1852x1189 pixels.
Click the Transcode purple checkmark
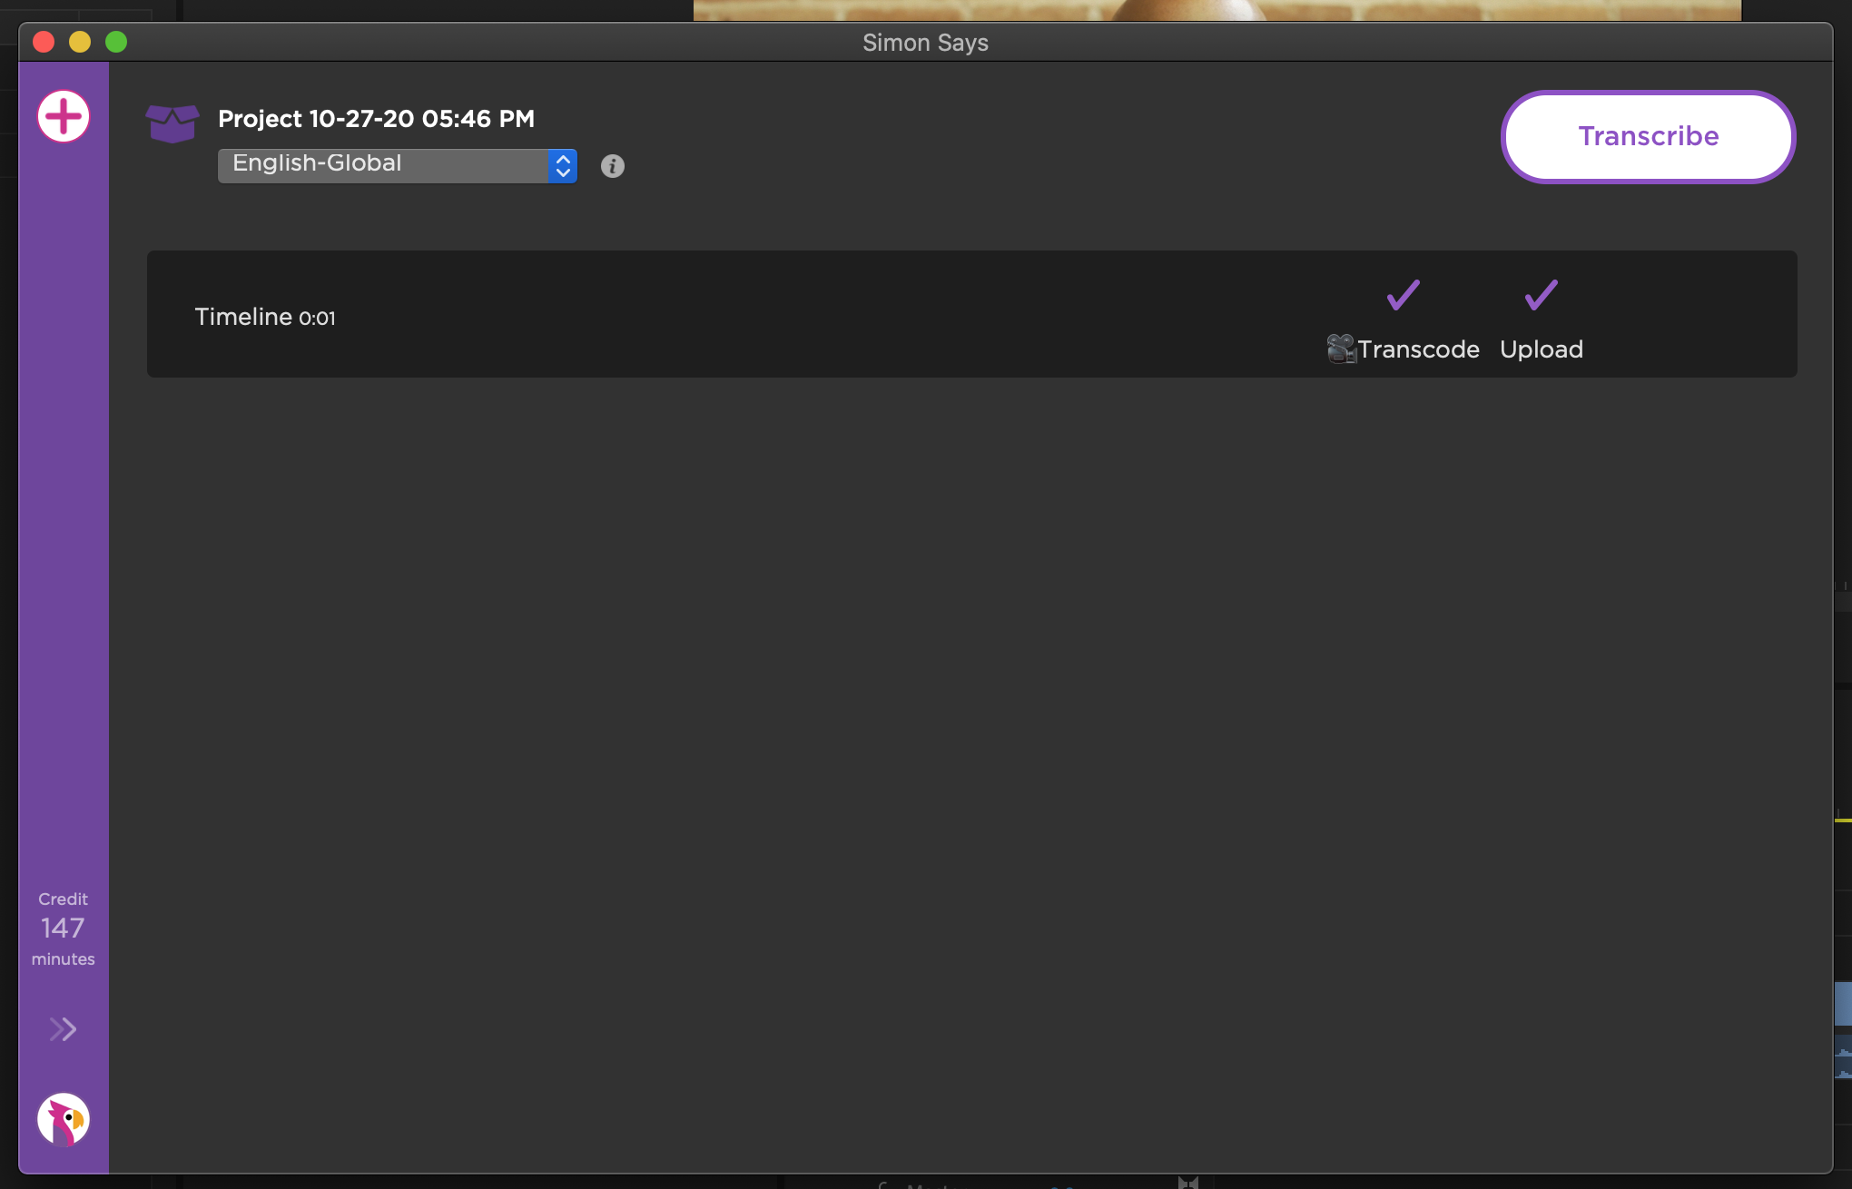(1403, 295)
